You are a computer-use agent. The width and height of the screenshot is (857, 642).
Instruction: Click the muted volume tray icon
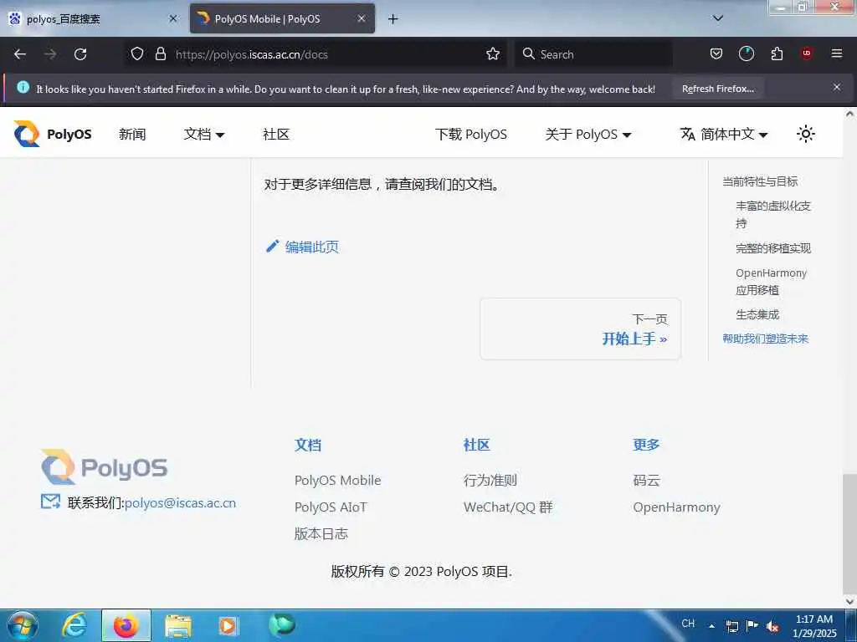(772, 627)
